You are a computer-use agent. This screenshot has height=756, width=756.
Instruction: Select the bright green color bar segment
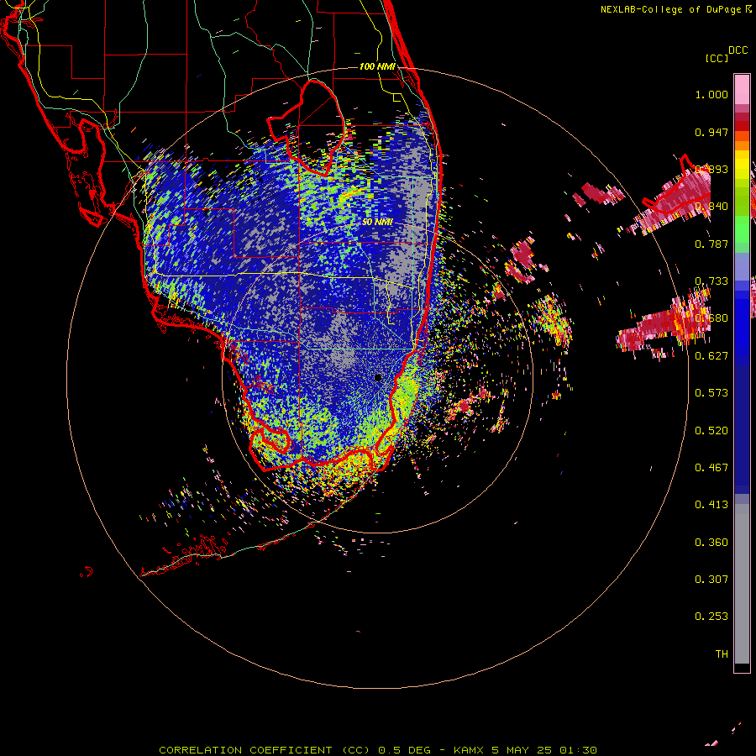[x=742, y=228]
